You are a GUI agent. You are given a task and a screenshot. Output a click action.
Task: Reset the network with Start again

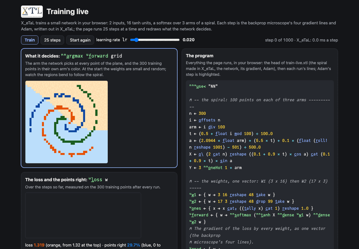click(x=80, y=40)
